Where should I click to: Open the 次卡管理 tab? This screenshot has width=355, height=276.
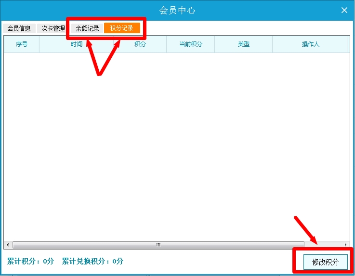click(x=53, y=28)
